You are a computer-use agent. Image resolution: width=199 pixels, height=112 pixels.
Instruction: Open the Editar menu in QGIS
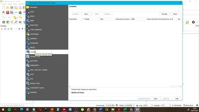click(x=10, y=4)
